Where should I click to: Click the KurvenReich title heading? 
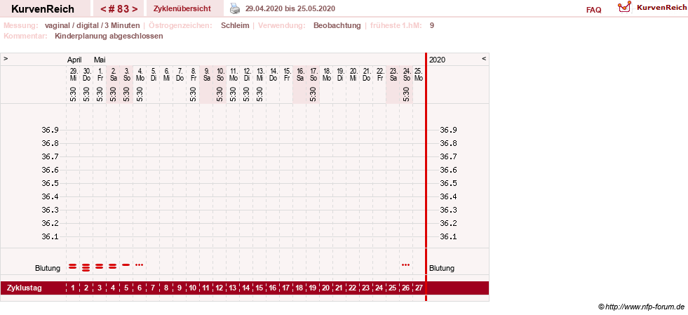tap(43, 9)
